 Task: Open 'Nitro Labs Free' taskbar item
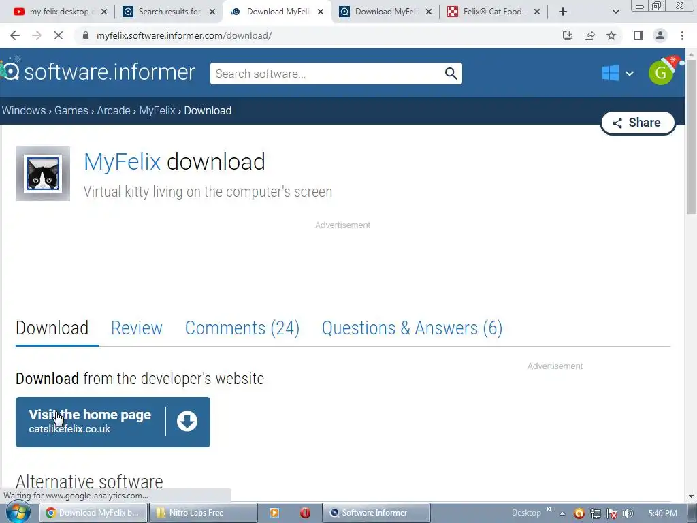click(203, 513)
